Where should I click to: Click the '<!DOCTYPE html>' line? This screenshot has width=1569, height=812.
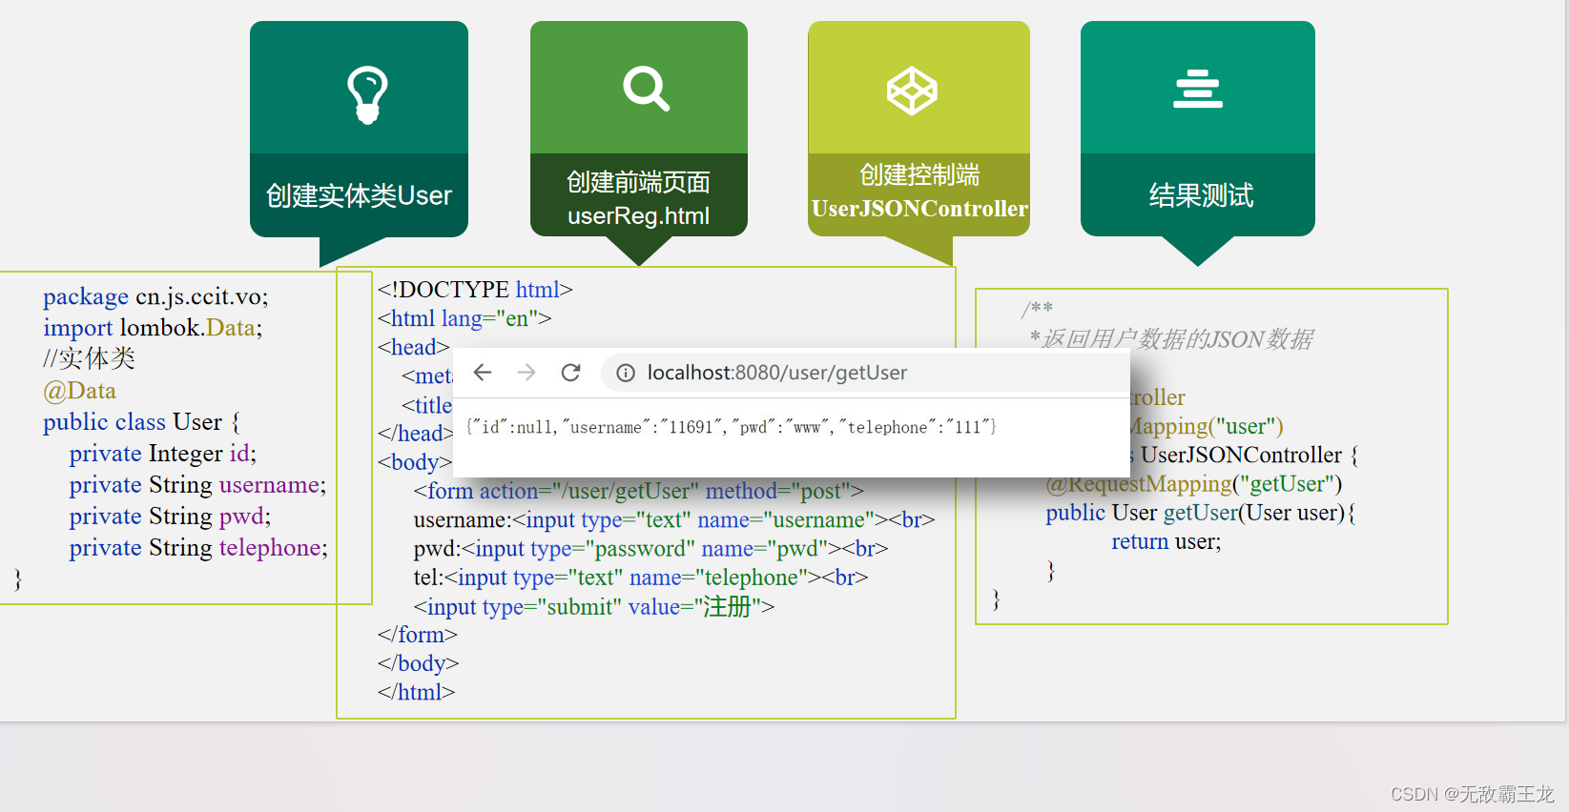pos(475,290)
